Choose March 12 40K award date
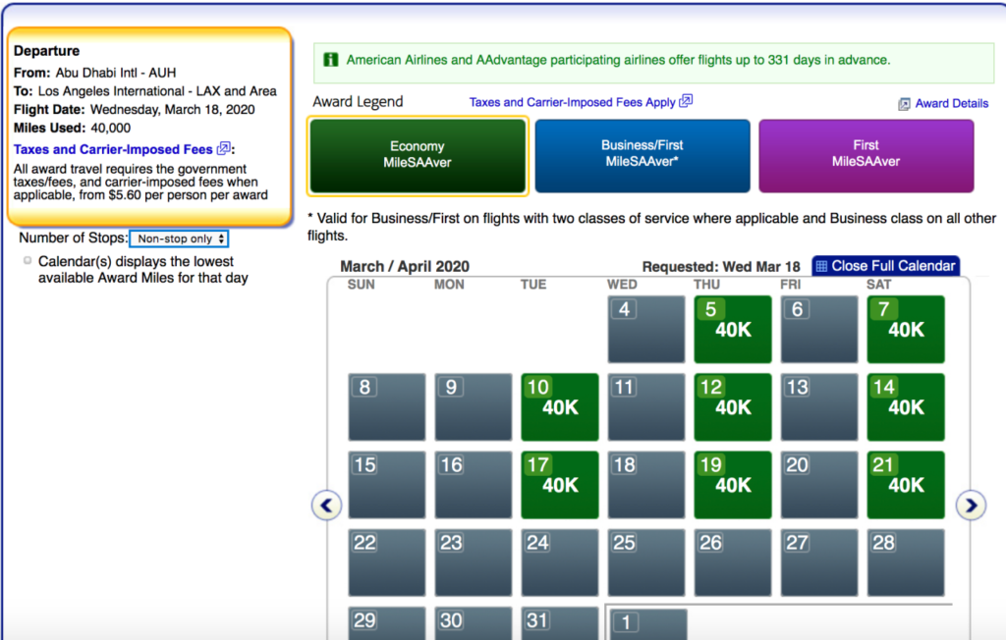The width and height of the screenshot is (1006, 640). (x=733, y=406)
